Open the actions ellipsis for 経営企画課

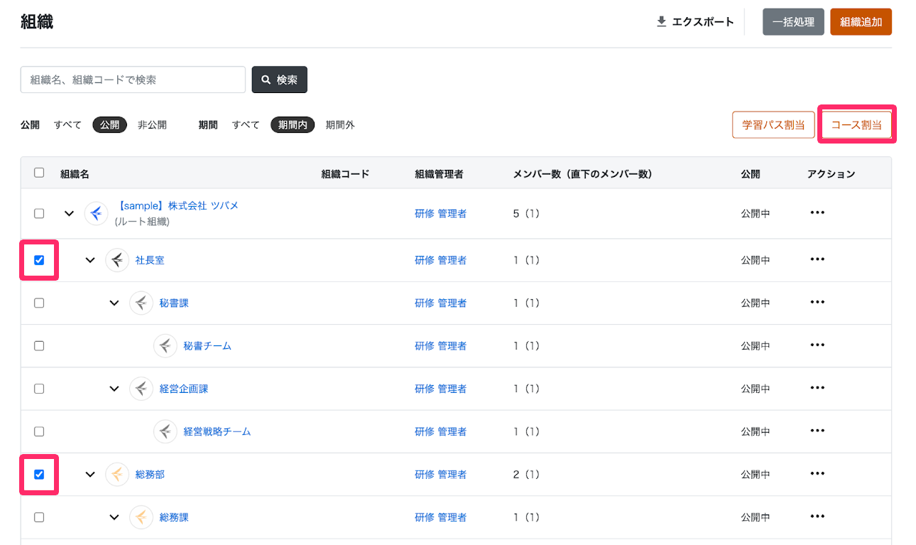pos(817,388)
